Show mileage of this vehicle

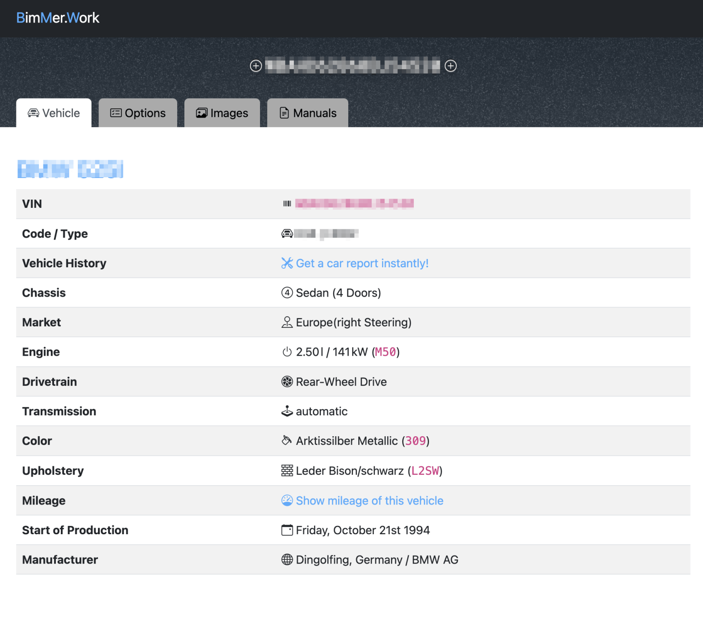click(x=369, y=500)
